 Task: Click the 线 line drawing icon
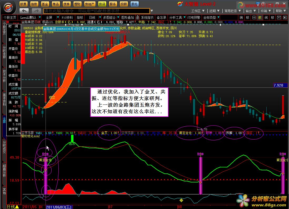[266, 18]
